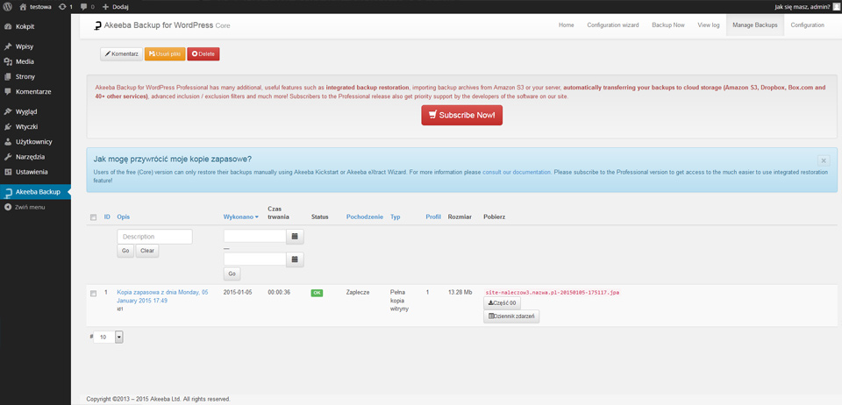The image size is (842, 405).
Task: Click the red Delete button
Action: point(203,54)
